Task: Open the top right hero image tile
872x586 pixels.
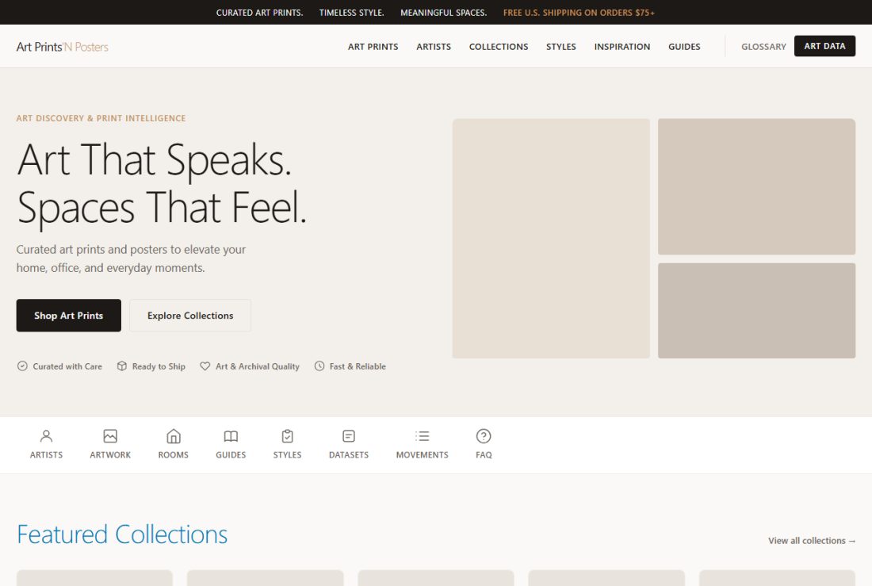Action: coord(756,186)
